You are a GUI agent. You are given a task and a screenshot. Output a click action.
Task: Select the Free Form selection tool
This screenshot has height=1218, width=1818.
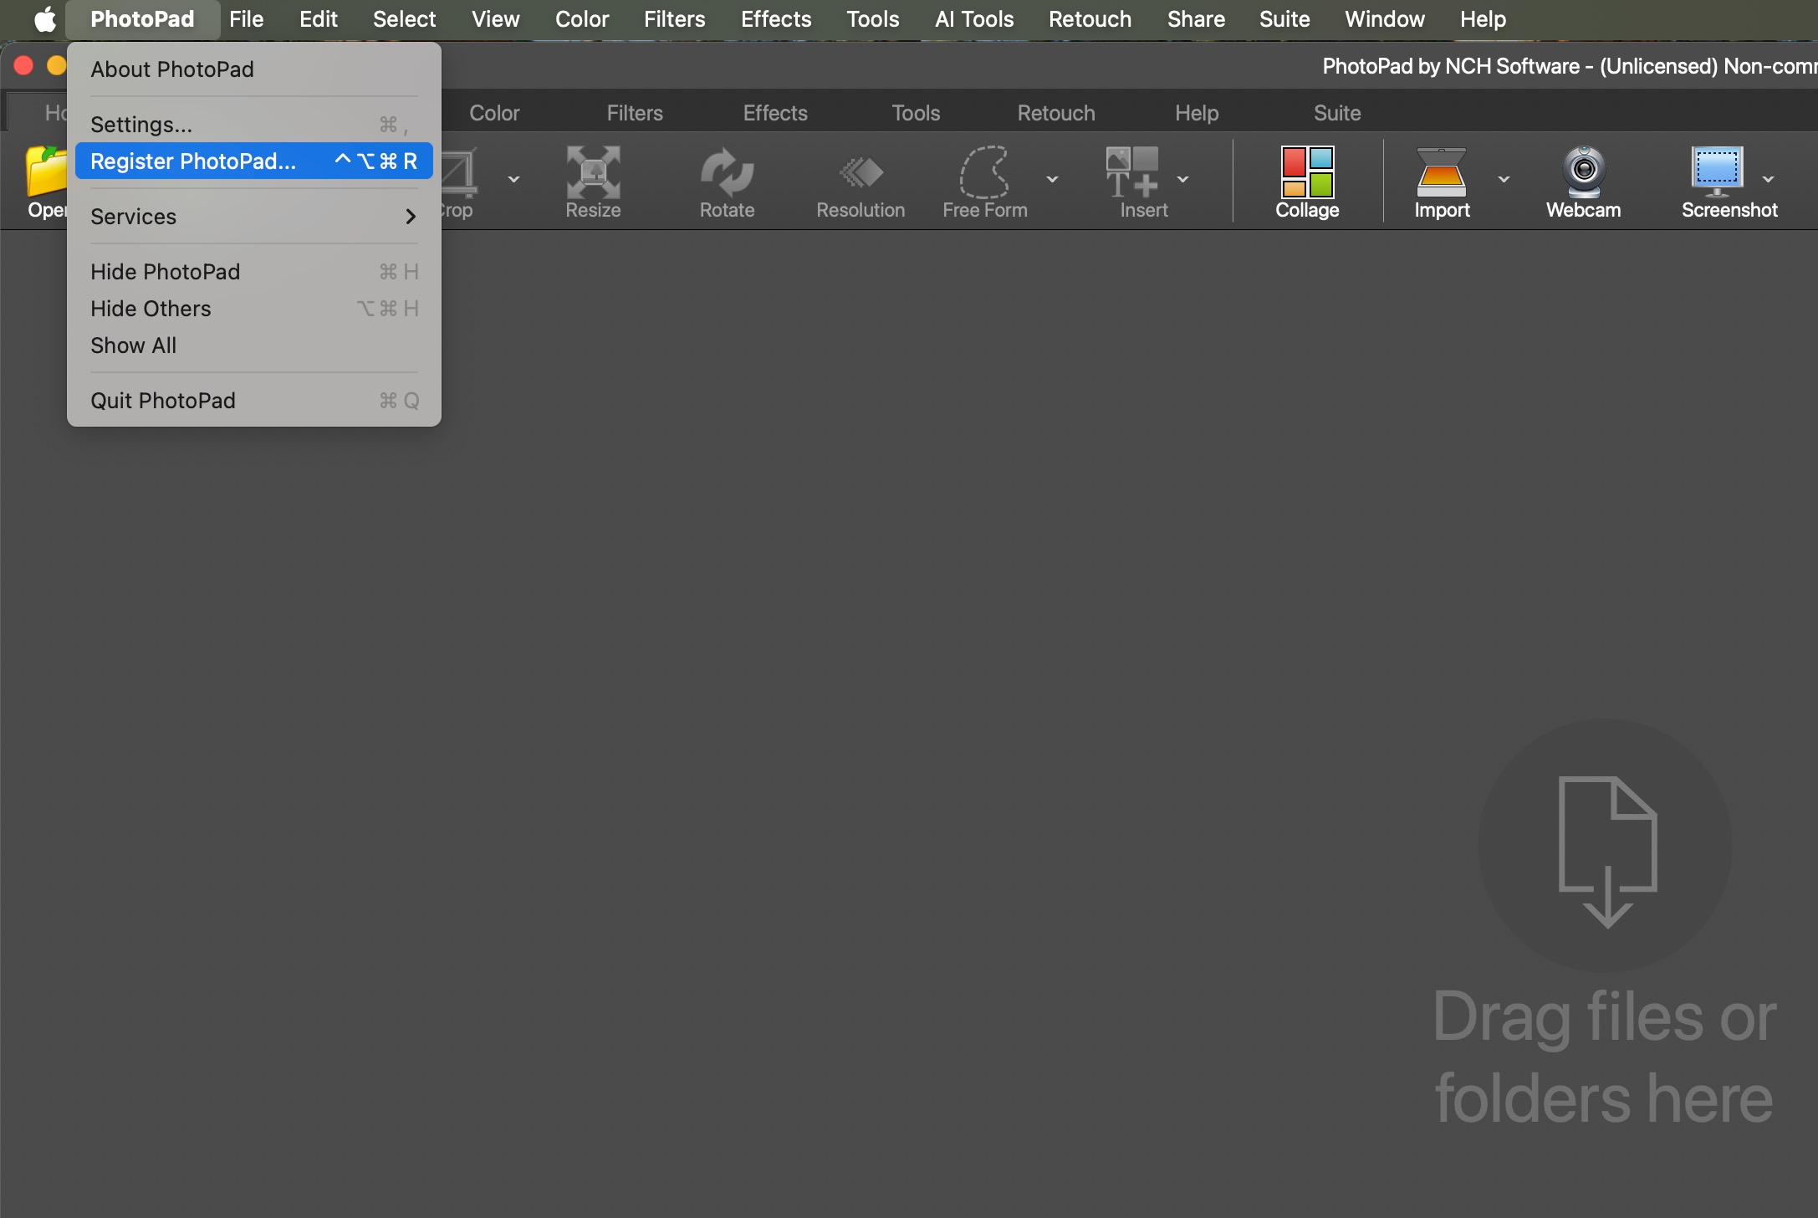[x=984, y=173]
